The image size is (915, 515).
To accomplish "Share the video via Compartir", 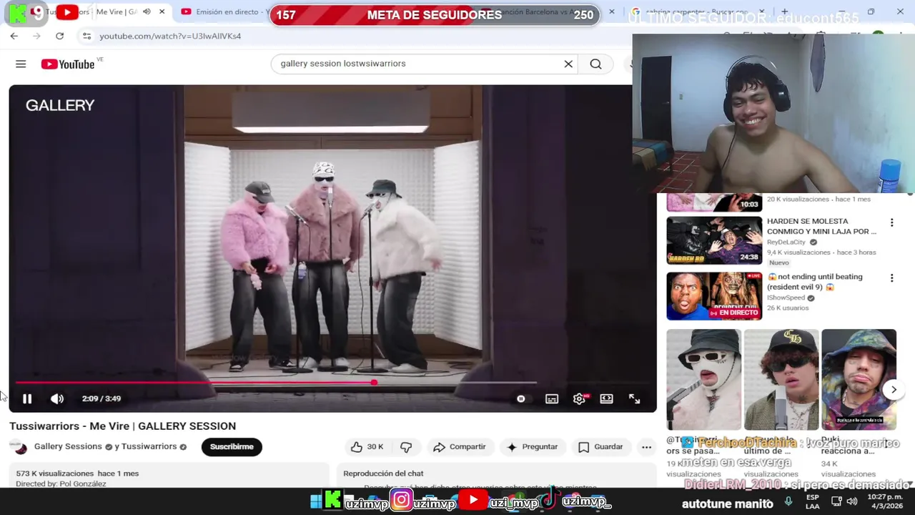I will pos(460,447).
